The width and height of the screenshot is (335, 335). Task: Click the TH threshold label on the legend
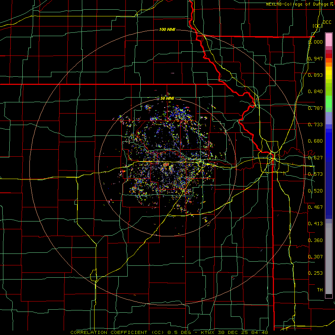(320, 290)
